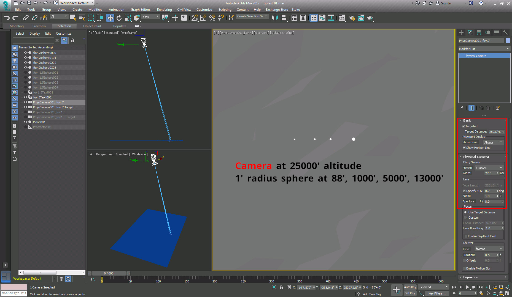Click the Redo arrow icon

click(15, 18)
